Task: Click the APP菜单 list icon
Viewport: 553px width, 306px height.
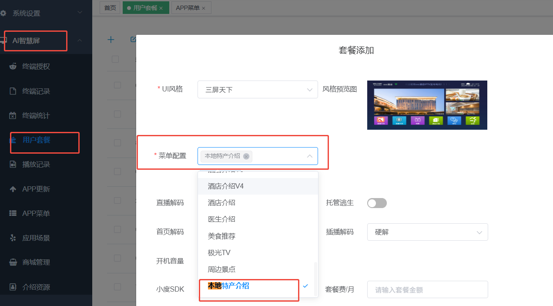Action: 13,214
